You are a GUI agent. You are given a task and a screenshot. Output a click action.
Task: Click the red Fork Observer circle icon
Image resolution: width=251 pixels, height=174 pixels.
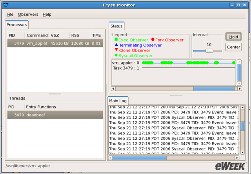(153, 39)
